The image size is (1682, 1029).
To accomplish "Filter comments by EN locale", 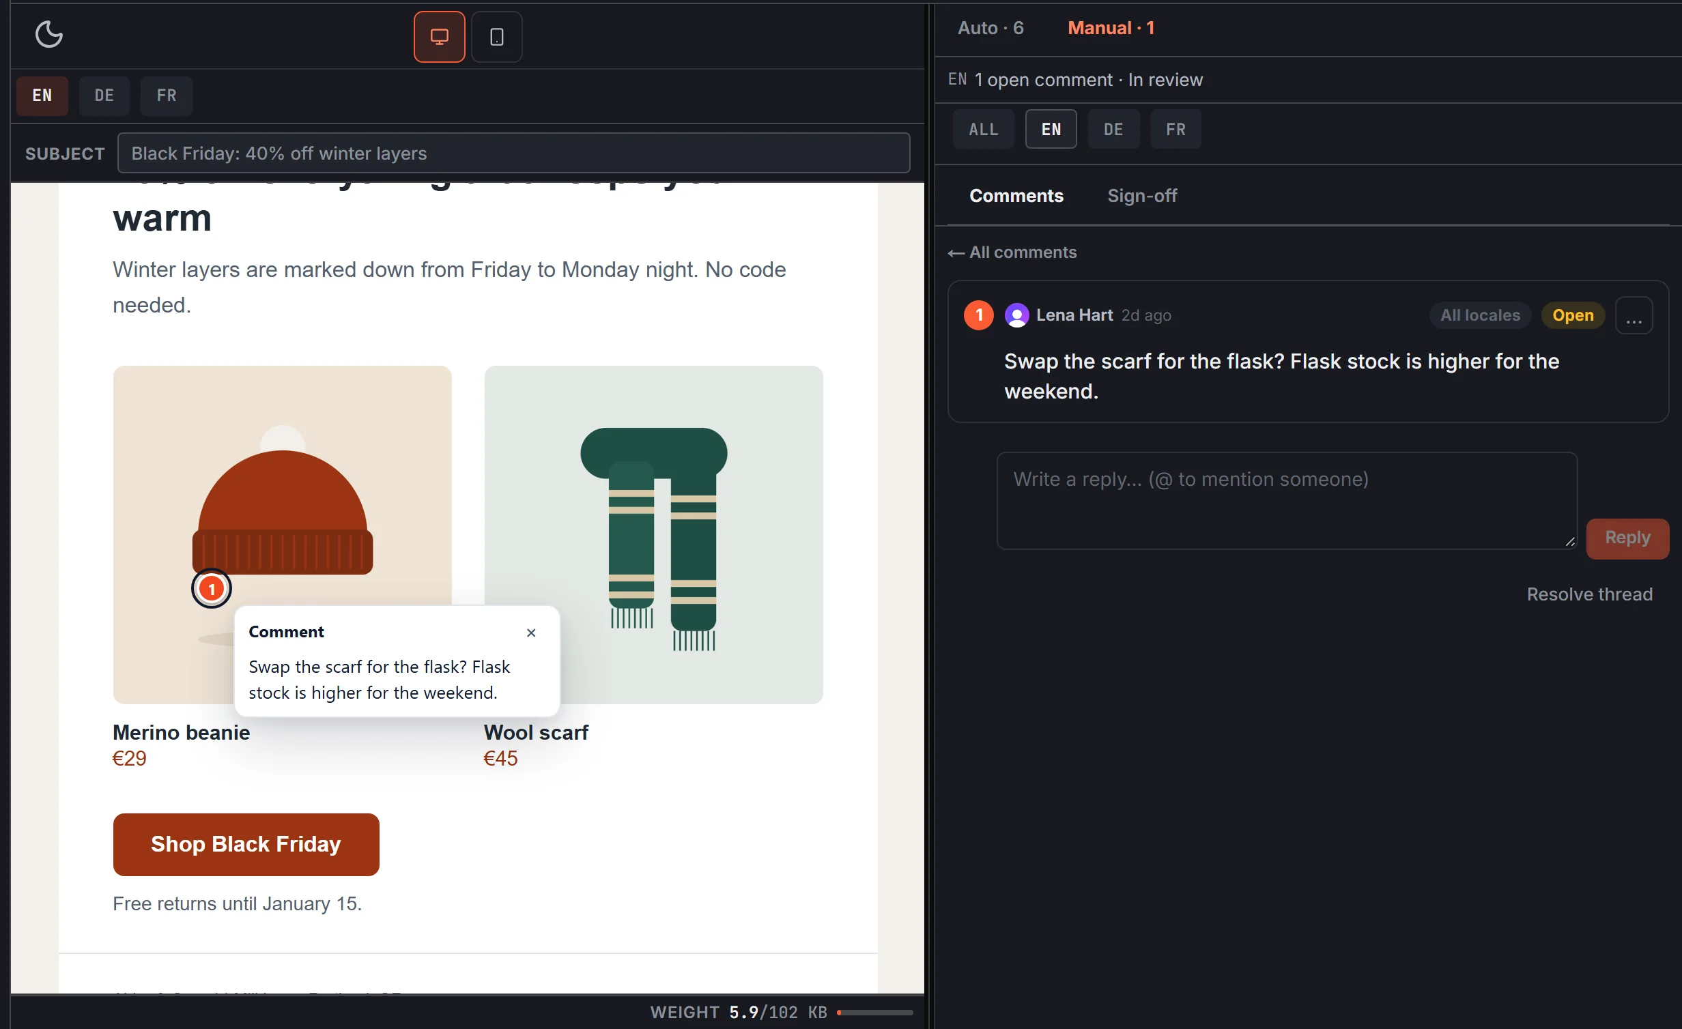I will [1051, 129].
